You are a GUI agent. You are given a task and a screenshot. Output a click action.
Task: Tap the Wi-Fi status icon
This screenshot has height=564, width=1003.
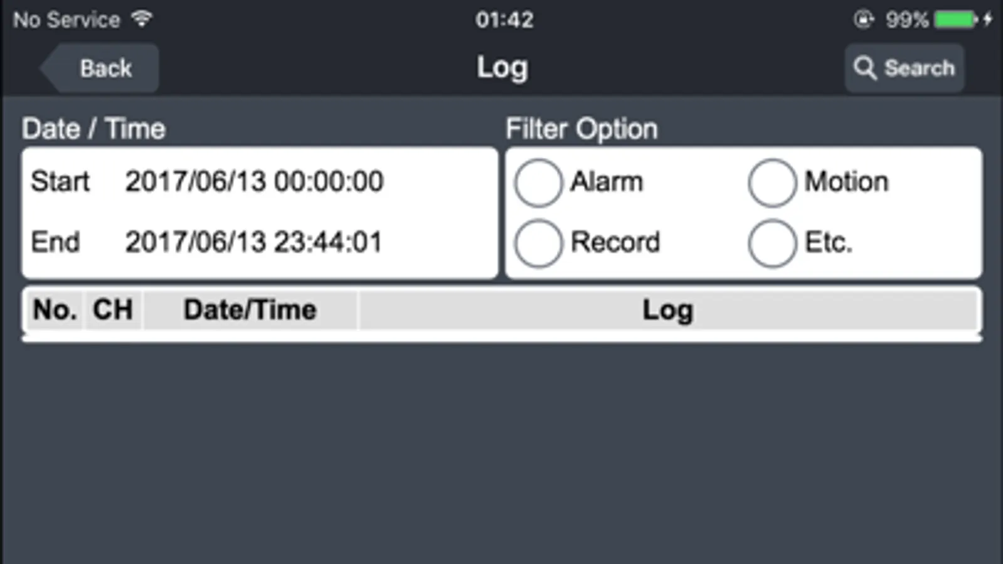pos(142,19)
